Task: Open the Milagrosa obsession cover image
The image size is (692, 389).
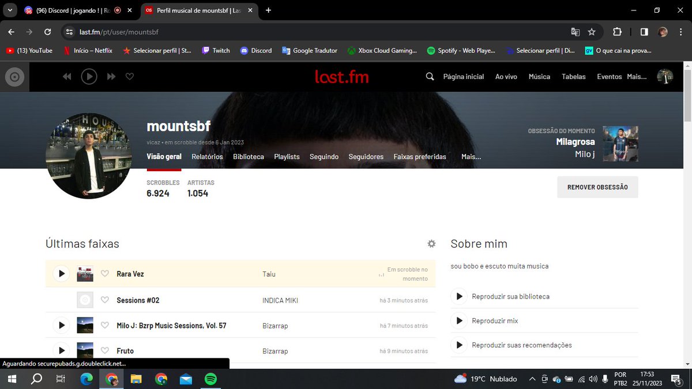Action: point(620,143)
